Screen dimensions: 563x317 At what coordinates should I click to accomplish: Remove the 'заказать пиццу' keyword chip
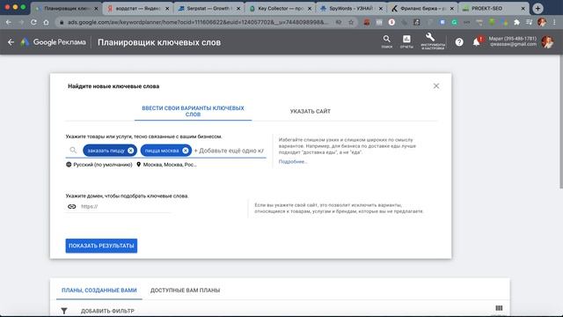click(131, 151)
